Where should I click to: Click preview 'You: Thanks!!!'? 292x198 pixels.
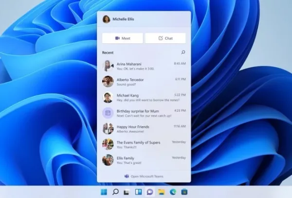coord(127,147)
